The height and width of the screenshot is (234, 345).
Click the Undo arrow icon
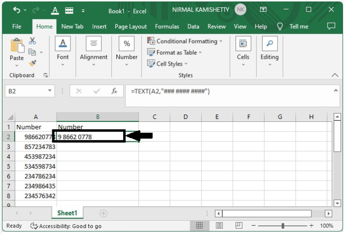(16, 10)
